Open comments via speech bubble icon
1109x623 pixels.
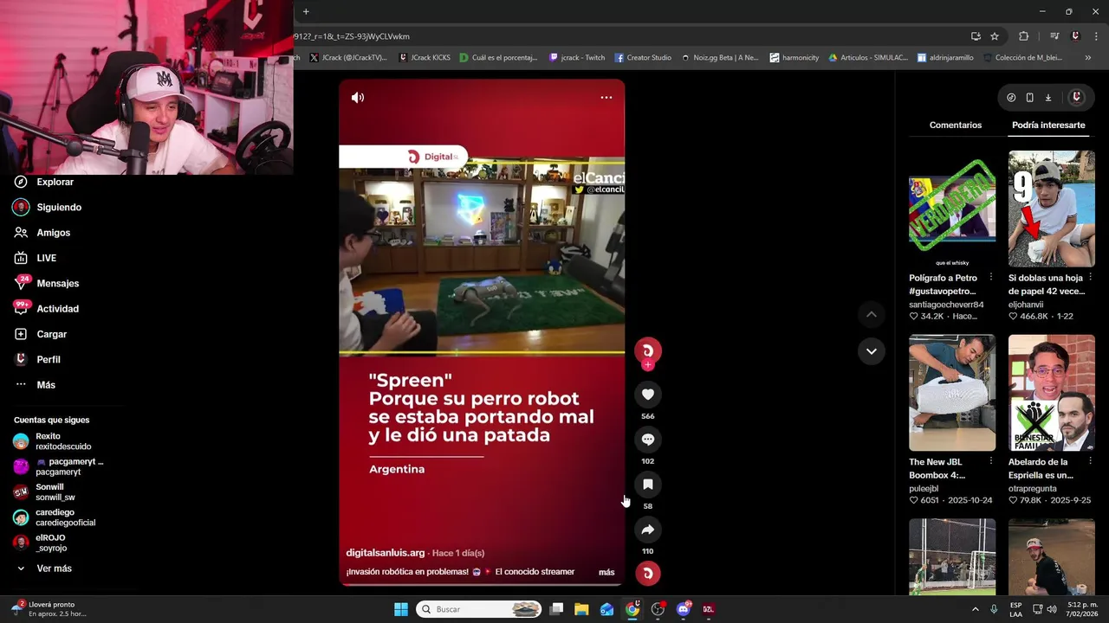point(647,440)
